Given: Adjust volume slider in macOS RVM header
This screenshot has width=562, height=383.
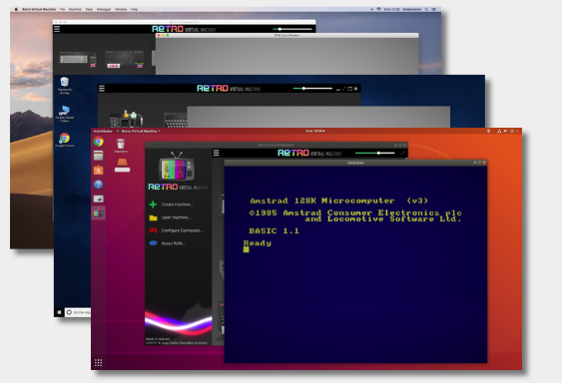Looking at the screenshot, I should pyautogui.click(x=292, y=29).
